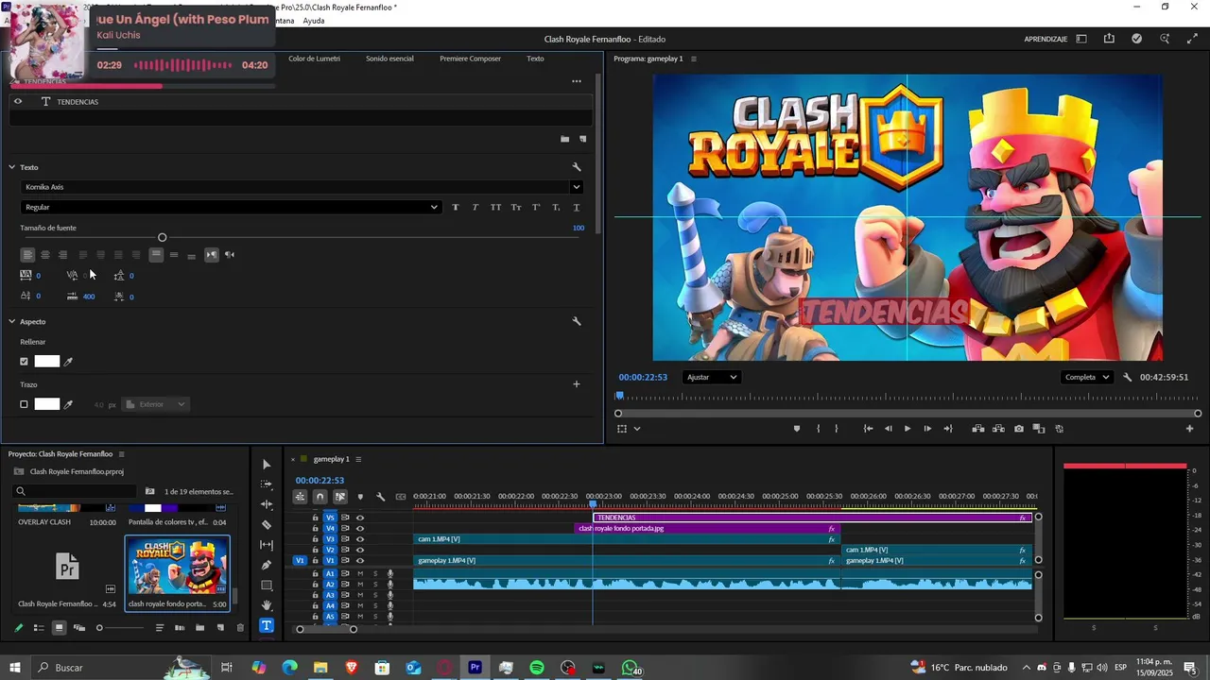Hide track V3 with eye icon
Image resolution: width=1210 pixels, height=680 pixels.
(x=360, y=539)
